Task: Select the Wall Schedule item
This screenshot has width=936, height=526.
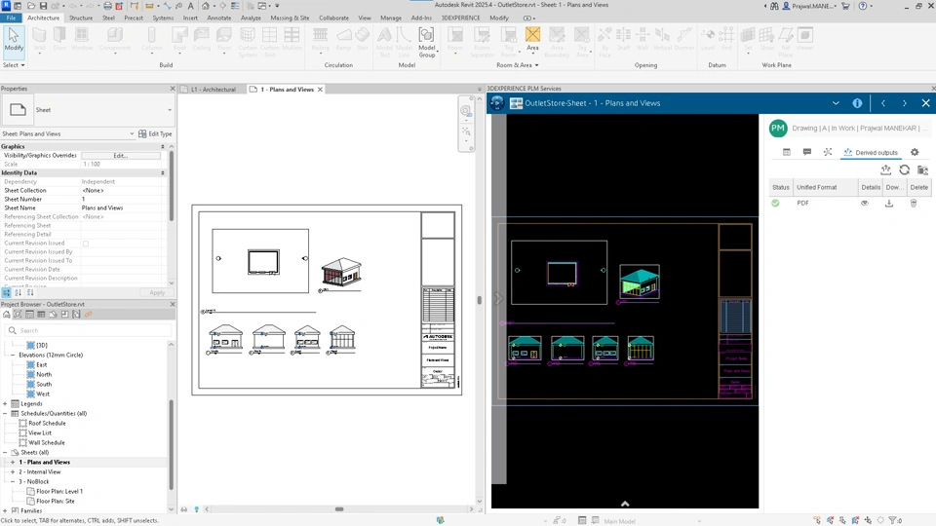Action: click(x=47, y=443)
